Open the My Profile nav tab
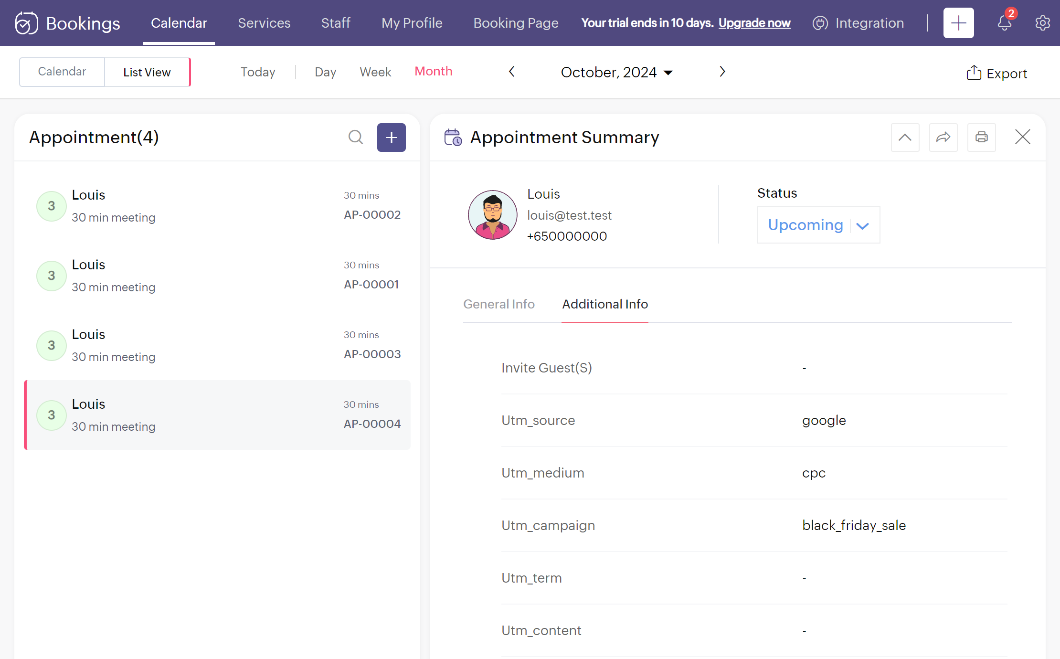1060x659 pixels. [x=412, y=23]
